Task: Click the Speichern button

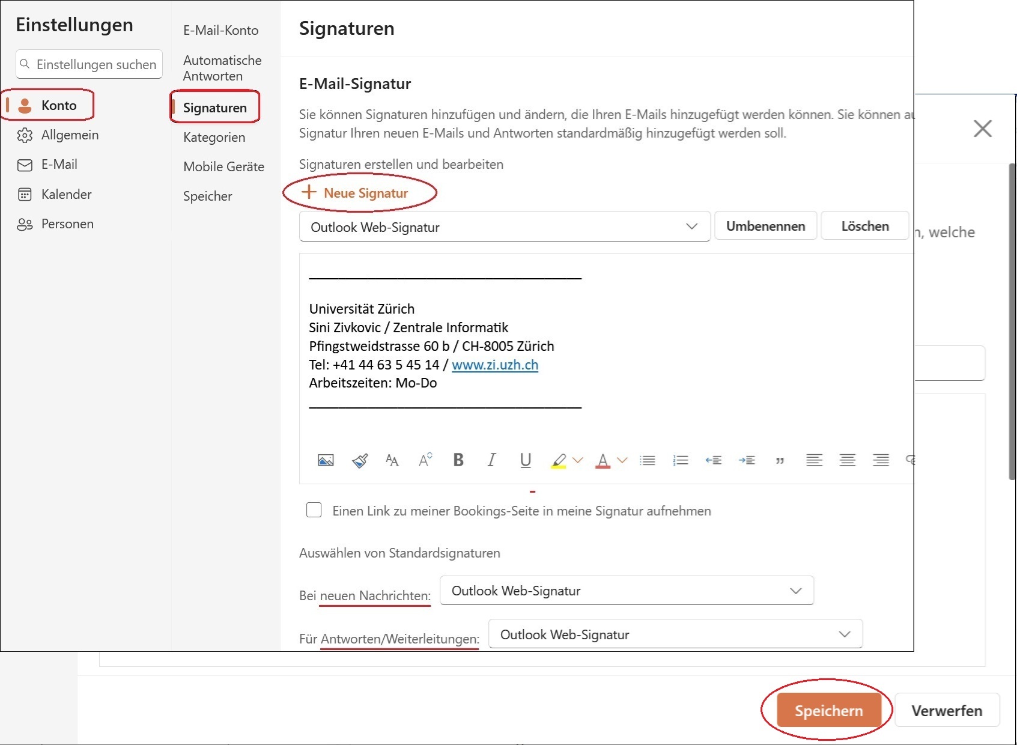Action: 828,710
